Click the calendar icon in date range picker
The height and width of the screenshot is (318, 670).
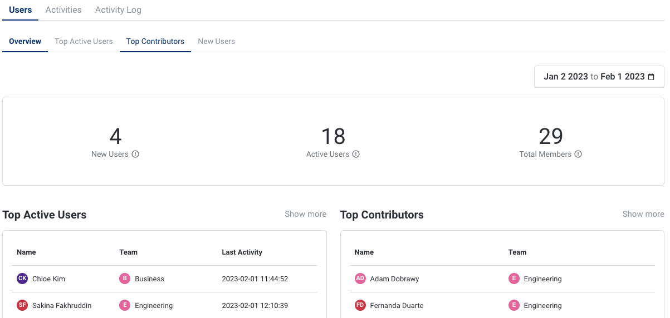click(x=651, y=77)
